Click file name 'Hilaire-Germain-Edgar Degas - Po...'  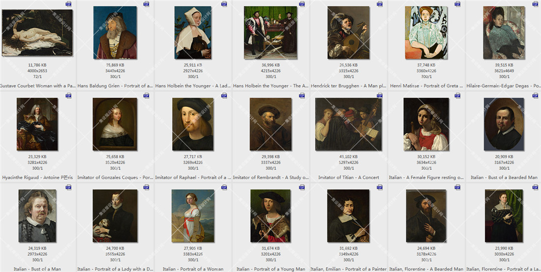pos(504,86)
